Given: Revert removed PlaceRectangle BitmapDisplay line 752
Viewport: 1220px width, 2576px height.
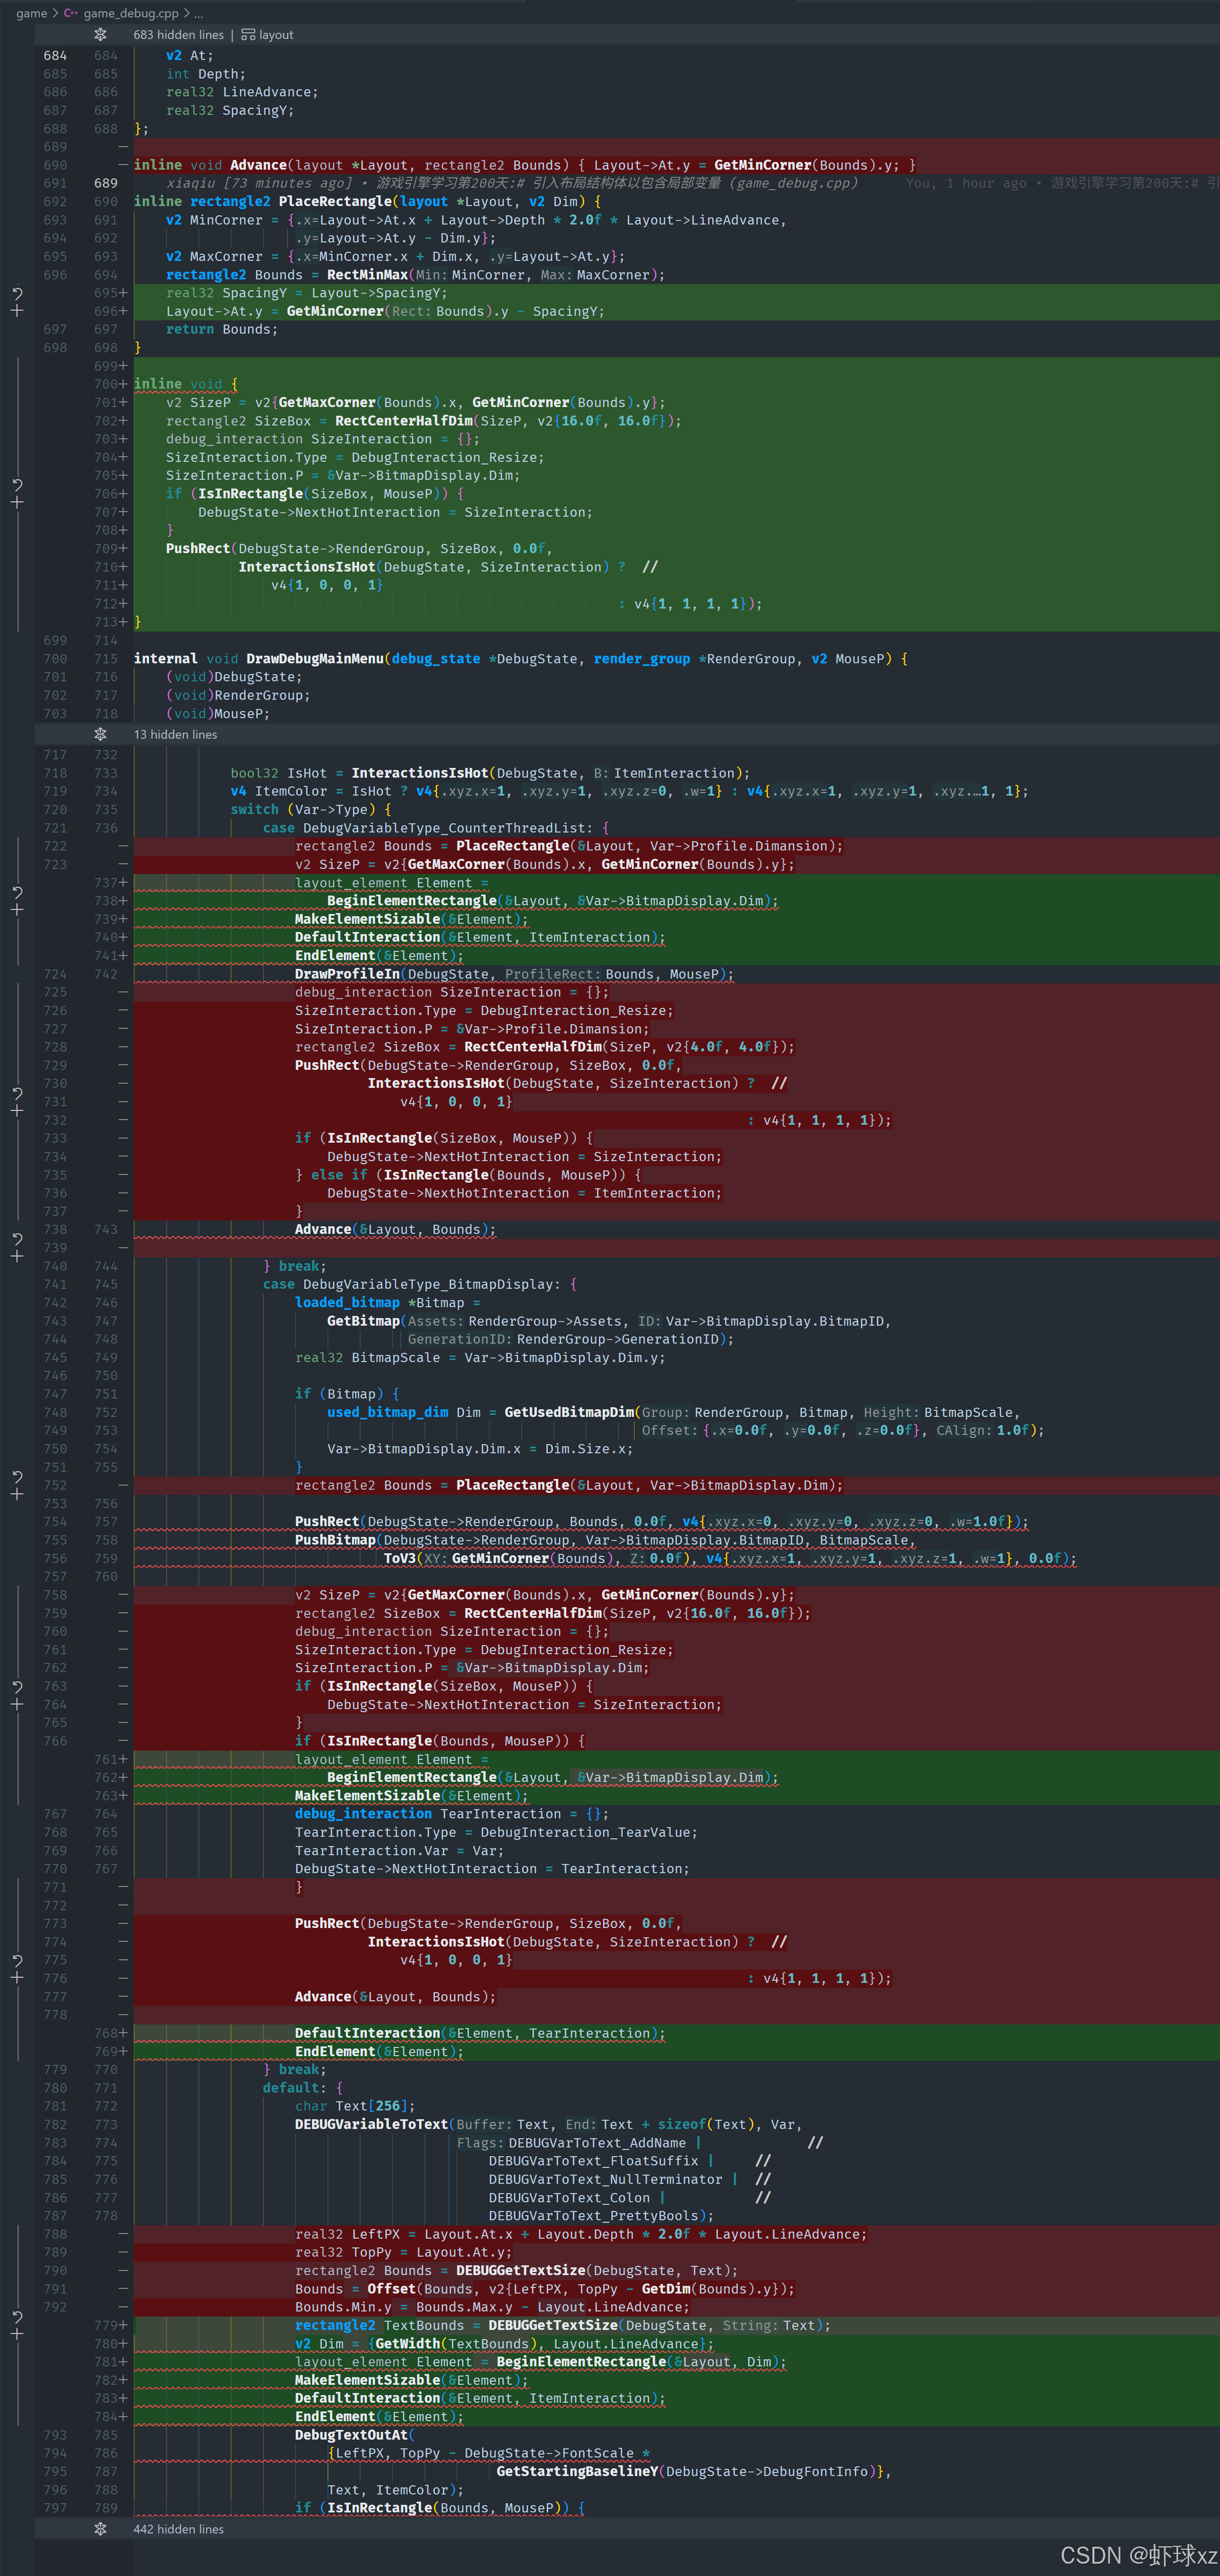Looking at the screenshot, I should pyautogui.click(x=17, y=1477).
